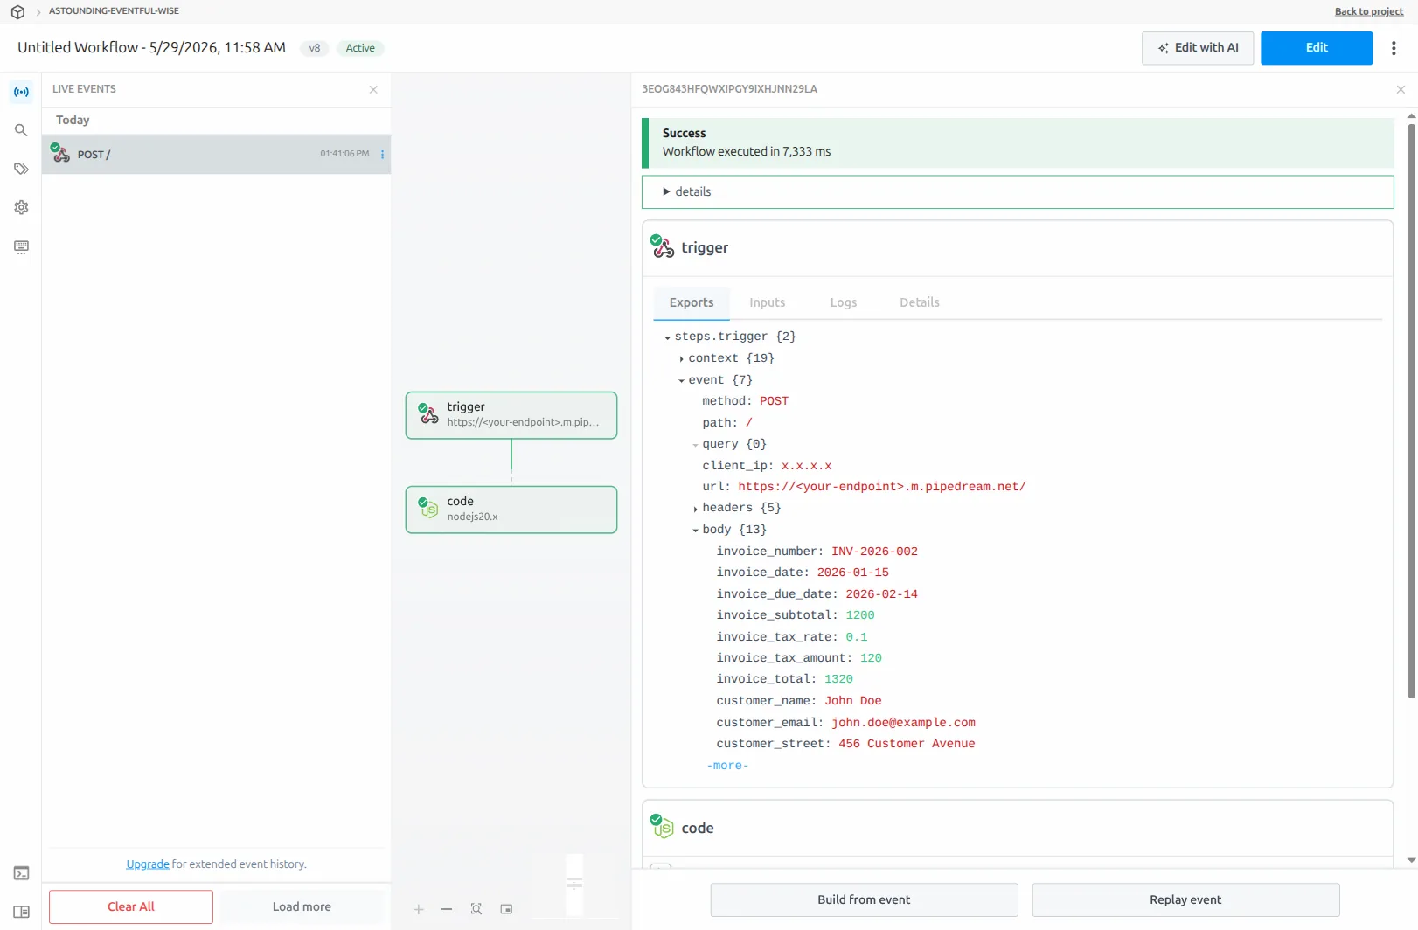Viewport: 1418px width, 930px height.
Task: Open the terminal console icon at bottom left
Action: point(21,873)
